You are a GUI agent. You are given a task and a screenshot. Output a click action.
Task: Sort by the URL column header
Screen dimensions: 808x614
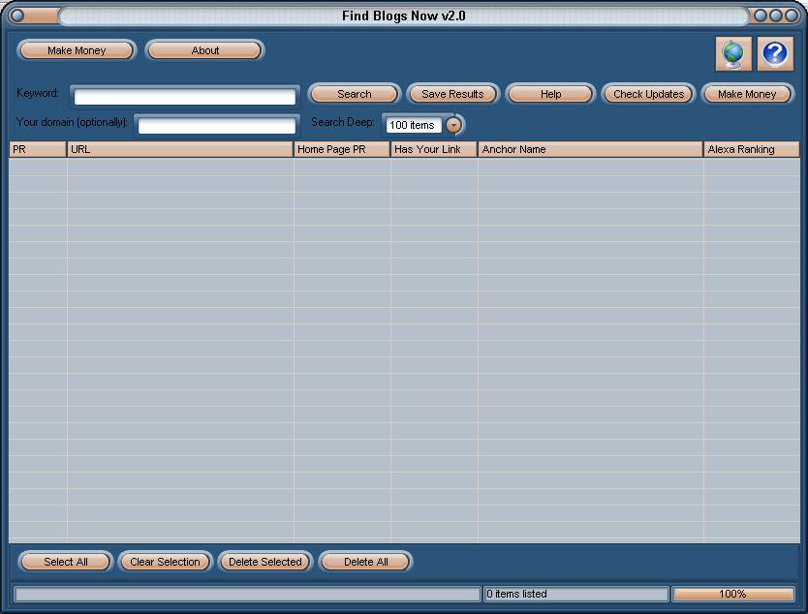coord(180,149)
